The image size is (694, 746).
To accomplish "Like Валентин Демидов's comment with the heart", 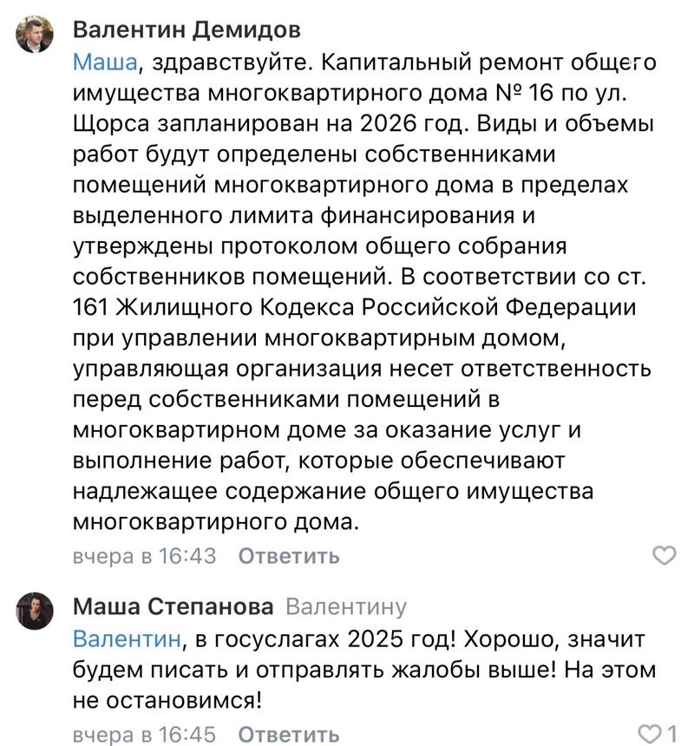I will point(664,555).
